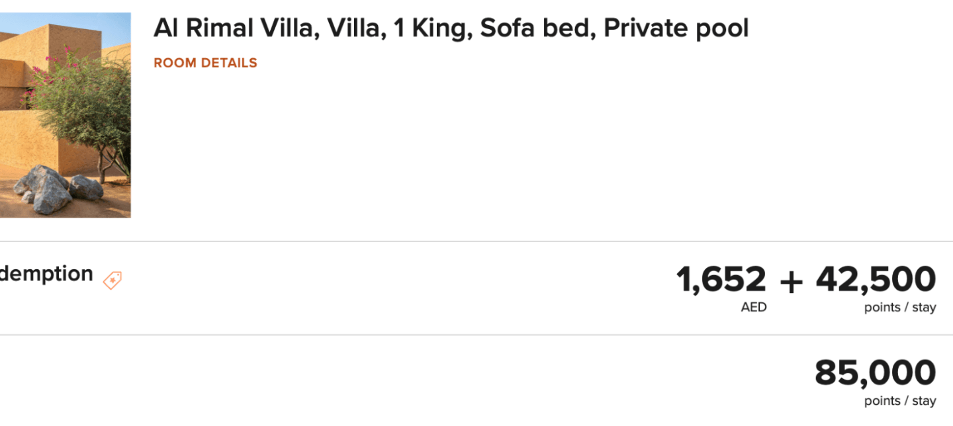Click the "1 King" text in title

point(431,28)
